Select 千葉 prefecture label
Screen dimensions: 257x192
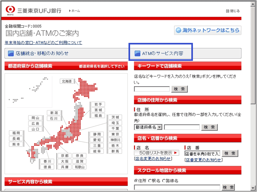click(x=115, y=129)
